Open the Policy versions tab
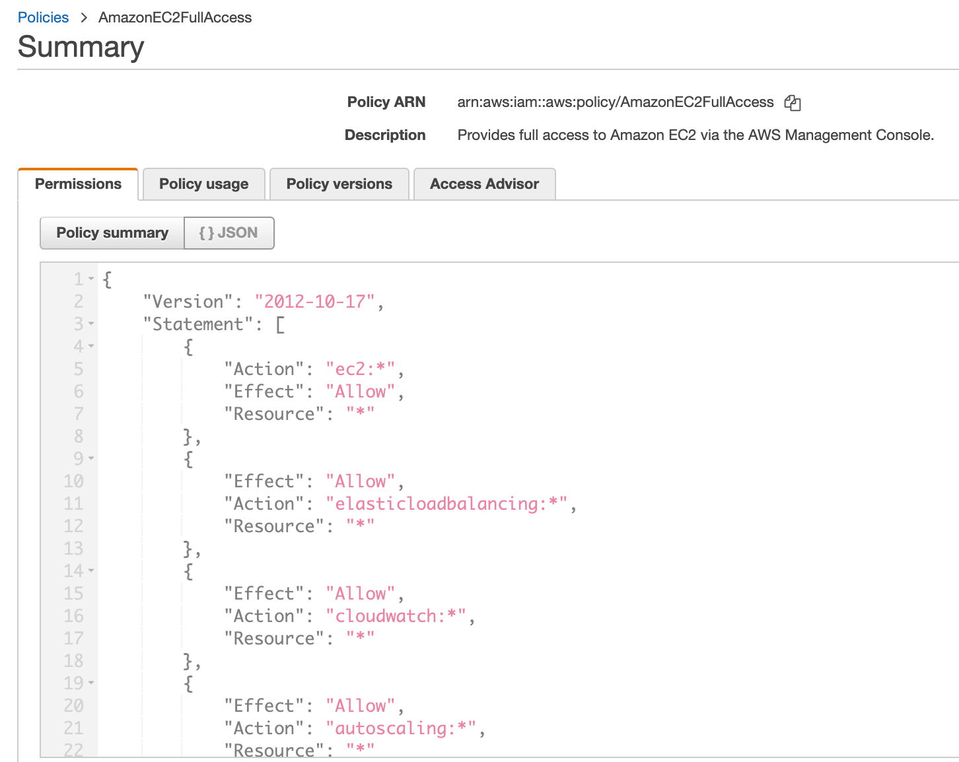 click(339, 184)
